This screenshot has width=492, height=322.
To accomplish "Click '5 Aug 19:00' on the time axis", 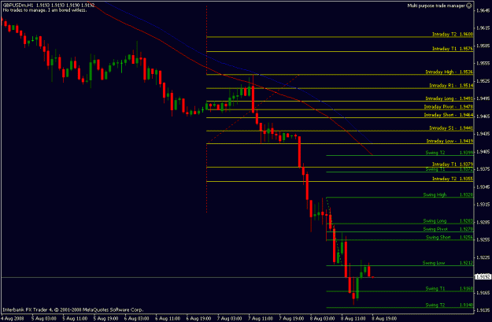I will click(x=105, y=319).
